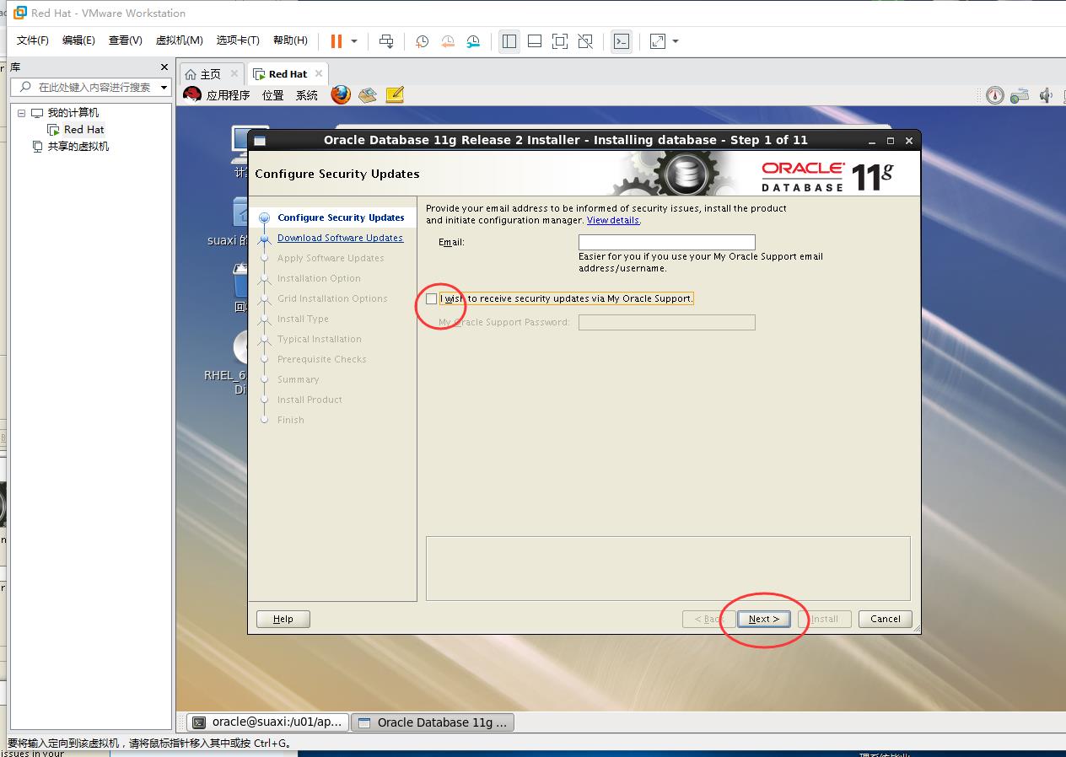Close the library panel
1066x757 pixels.
coord(164,67)
